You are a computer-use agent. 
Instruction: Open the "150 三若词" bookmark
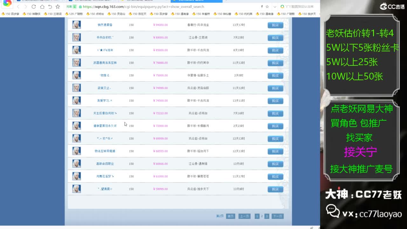pos(53,14)
